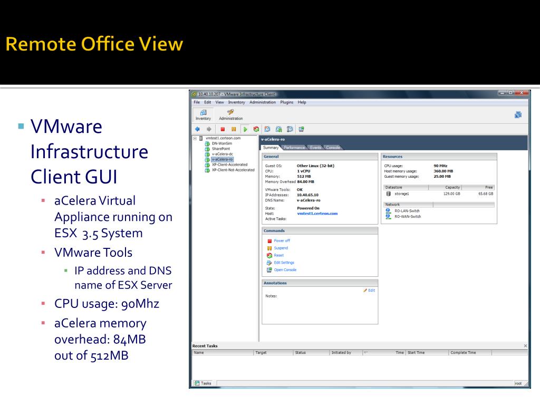Click the Free column header in Datastore

click(x=478, y=187)
